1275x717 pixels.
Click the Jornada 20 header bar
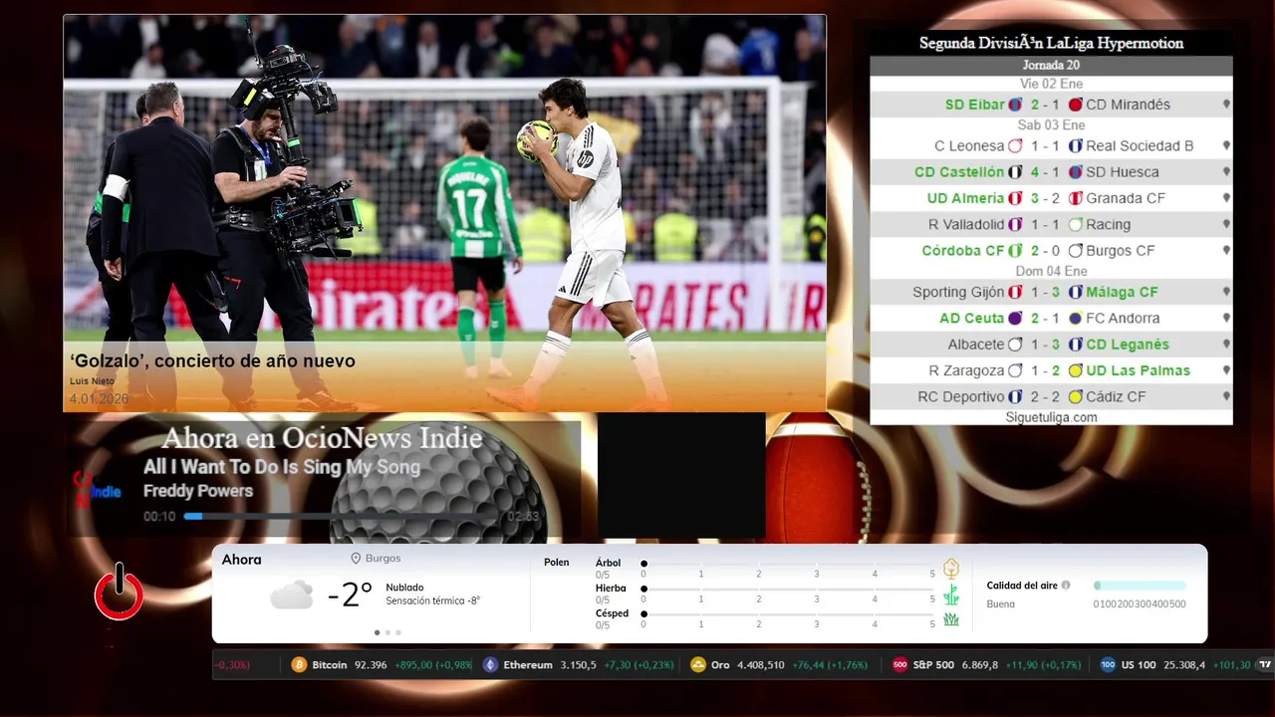pyautogui.click(x=1051, y=66)
